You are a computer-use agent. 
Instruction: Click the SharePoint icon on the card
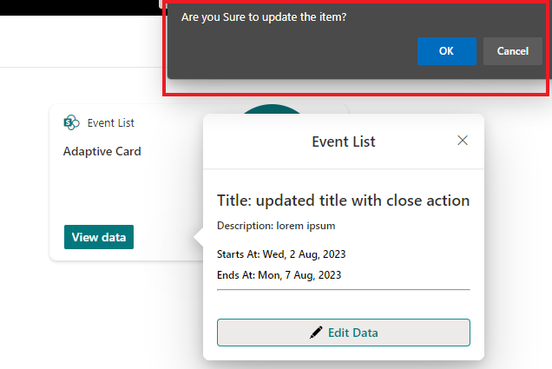click(72, 122)
